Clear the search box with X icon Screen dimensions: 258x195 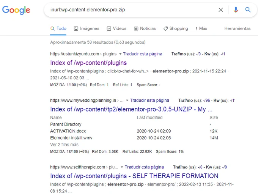click(220, 10)
